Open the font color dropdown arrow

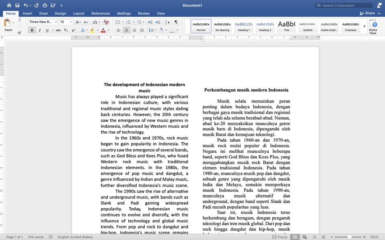click(x=108, y=30)
